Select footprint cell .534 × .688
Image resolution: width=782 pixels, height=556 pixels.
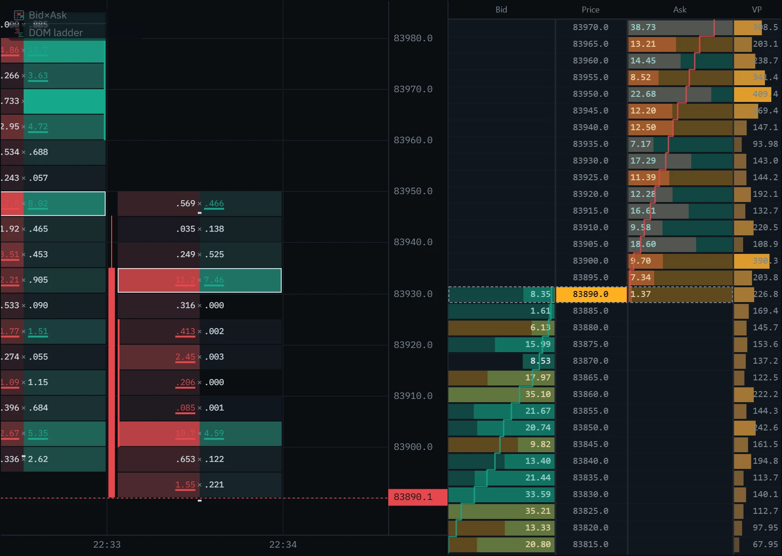point(53,152)
